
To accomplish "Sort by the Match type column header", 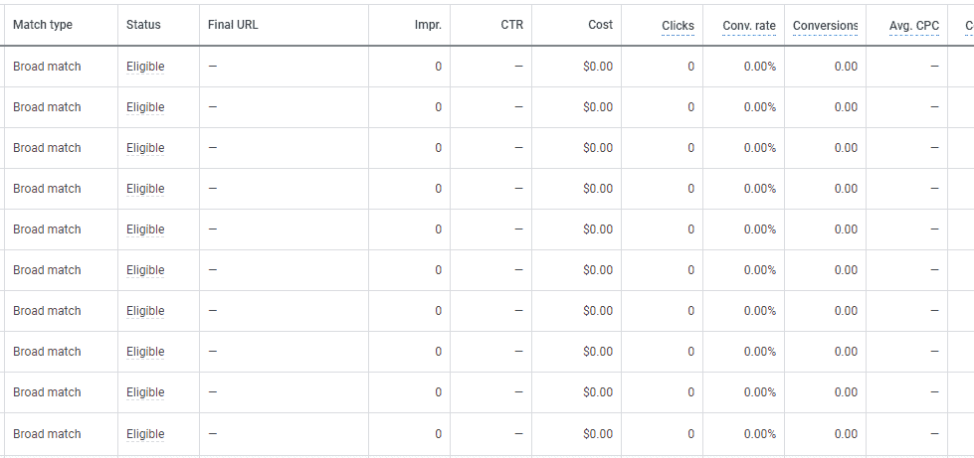I will 43,25.
